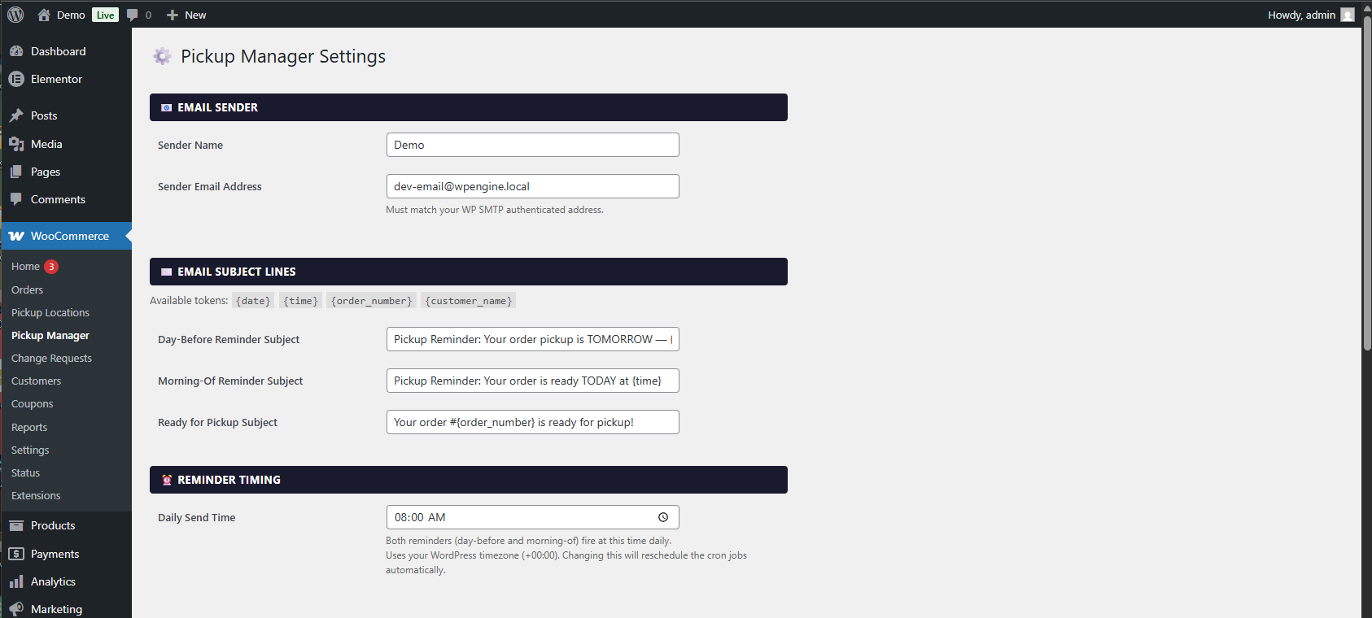Focus the Day-Before Reminder Subject field
Image resolution: width=1372 pixels, height=618 pixels.
(533, 339)
